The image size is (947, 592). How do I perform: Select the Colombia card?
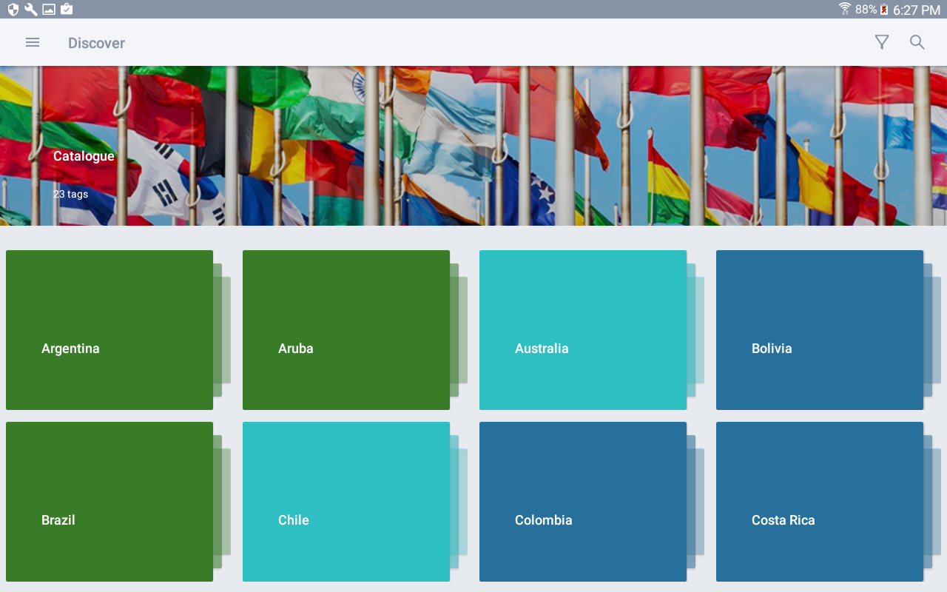(583, 502)
